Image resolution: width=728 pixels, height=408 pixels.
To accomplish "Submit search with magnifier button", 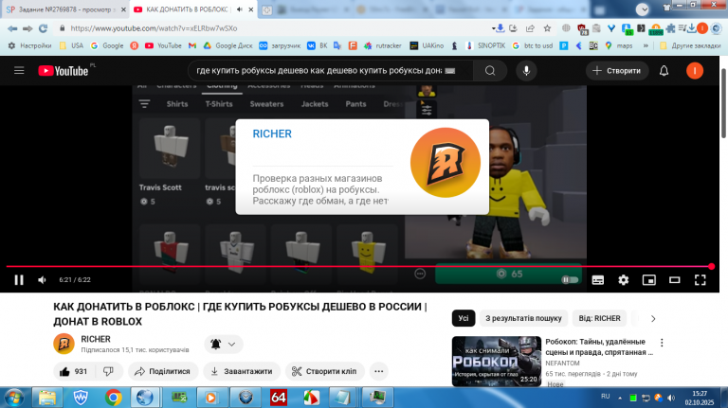I will click(490, 70).
